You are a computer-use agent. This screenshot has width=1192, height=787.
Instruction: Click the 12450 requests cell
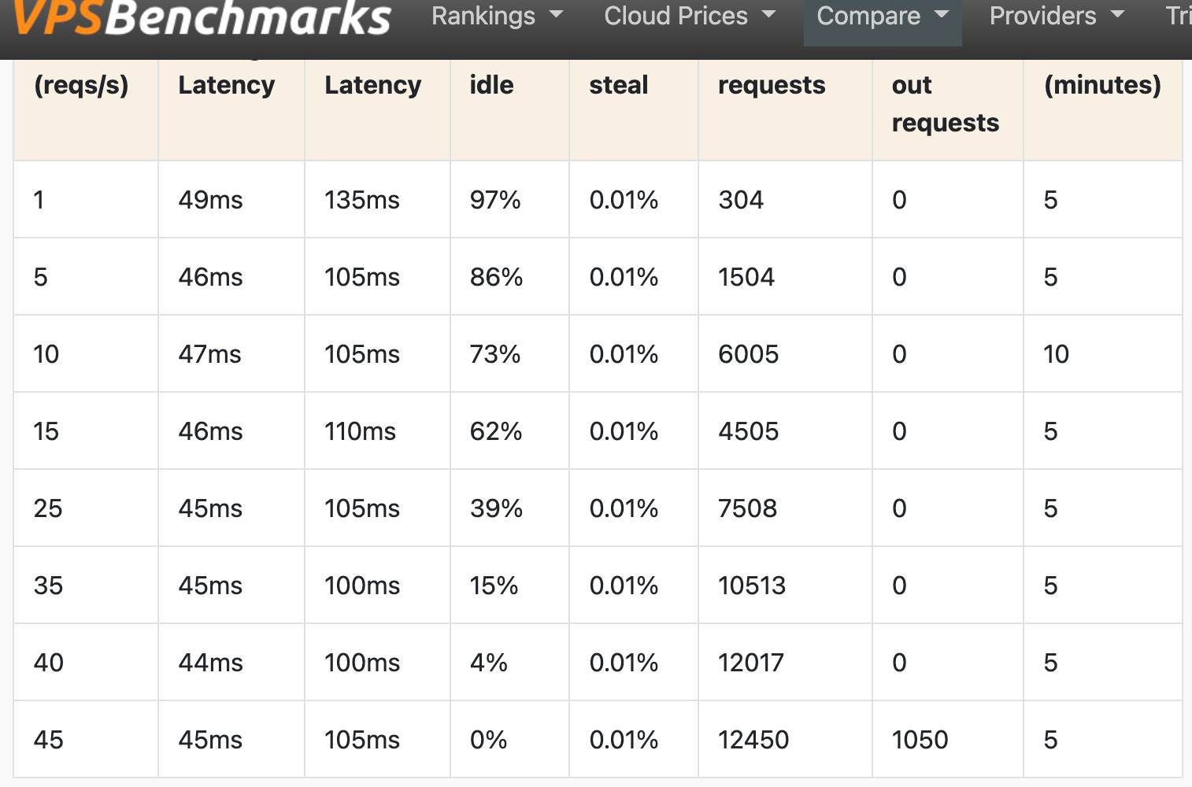tap(785, 740)
